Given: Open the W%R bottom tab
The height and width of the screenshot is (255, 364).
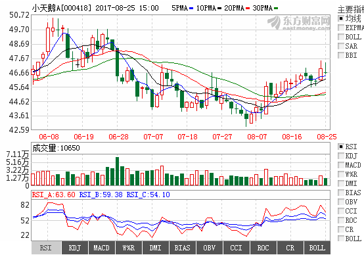Looking at the screenshot, I should [x=129, y=248].
